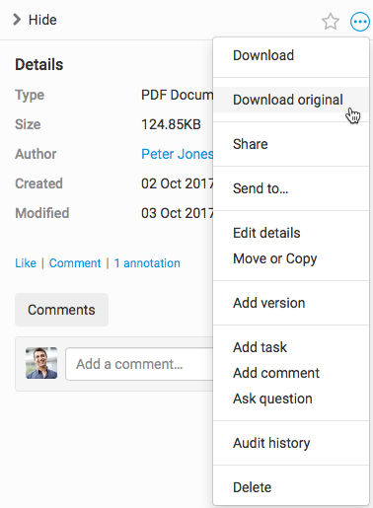Viewport: 373px width, 508px height.
Task: Open the more actions ellipsis menu
Action: pos(360,22)
